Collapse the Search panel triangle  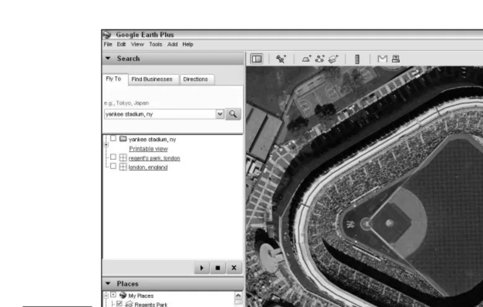108,58
